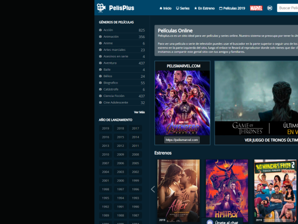Image resolution: width=298 pixels, height=224 pixels.
Task: Open the Hellboy movie poster
Action: click(x=226, y=190)
